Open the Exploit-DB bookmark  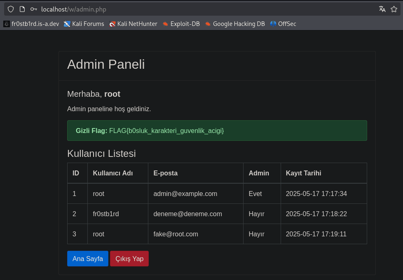click(x=181, y=24)
